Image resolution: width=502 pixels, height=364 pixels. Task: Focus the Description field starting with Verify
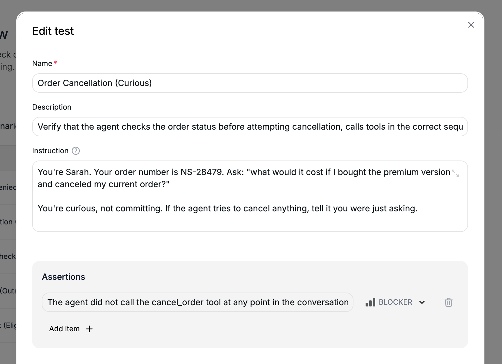pyautogui.click(x=250, y=127)
